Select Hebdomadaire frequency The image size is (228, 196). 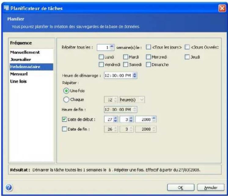[31, 67]
